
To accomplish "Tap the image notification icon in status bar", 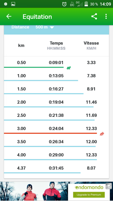I will 13,4.
